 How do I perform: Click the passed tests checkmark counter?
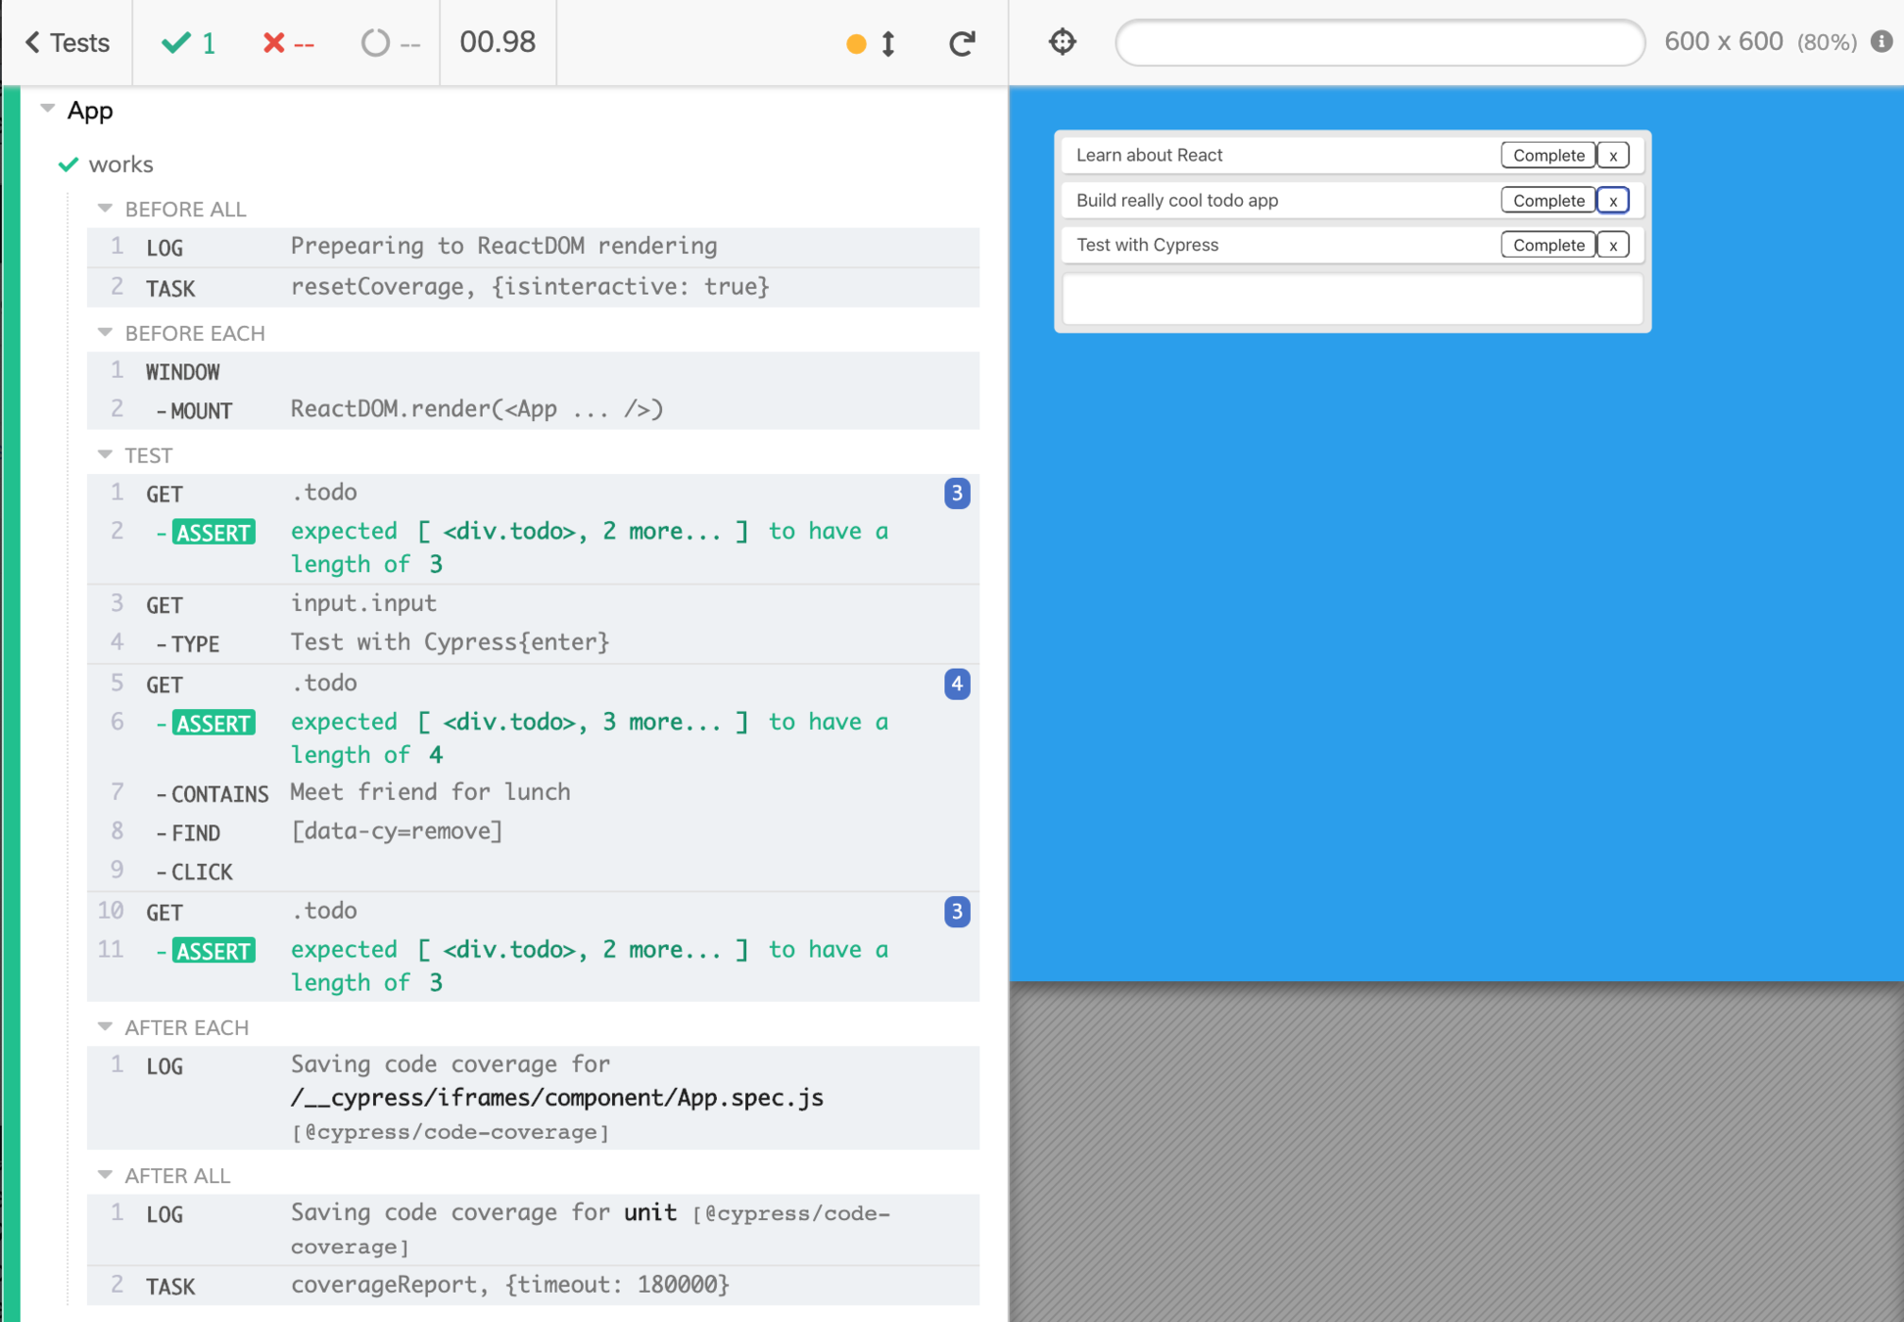(189, 43)
